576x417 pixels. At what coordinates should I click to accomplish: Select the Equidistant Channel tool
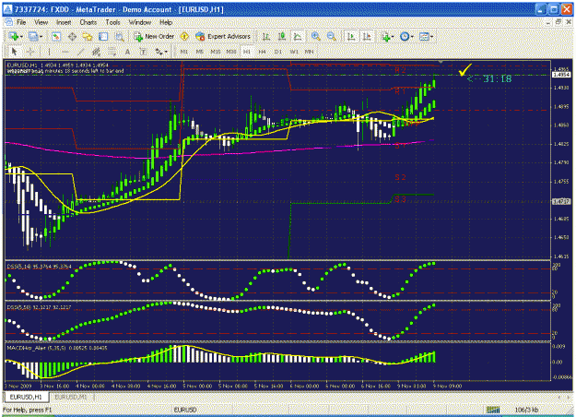96,52
